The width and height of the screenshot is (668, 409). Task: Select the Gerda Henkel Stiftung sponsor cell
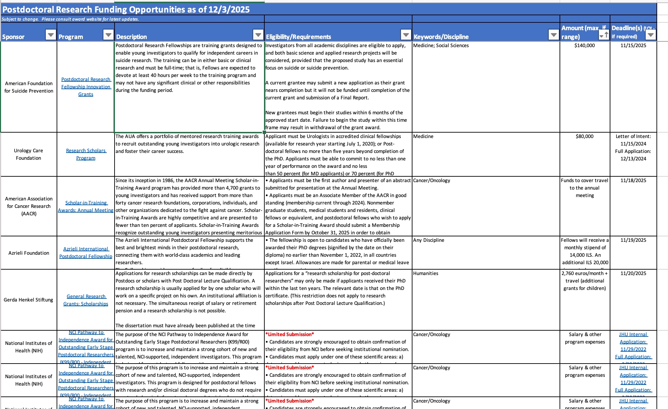coord(28,300)
